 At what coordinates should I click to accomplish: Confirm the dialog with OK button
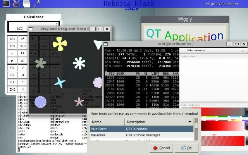click(186, 148)
